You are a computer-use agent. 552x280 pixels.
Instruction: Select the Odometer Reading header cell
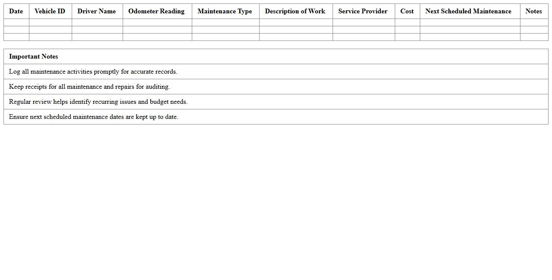coord(156,11)
